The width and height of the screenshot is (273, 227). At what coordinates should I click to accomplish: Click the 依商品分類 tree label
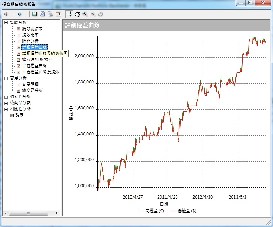coord(20,103)
